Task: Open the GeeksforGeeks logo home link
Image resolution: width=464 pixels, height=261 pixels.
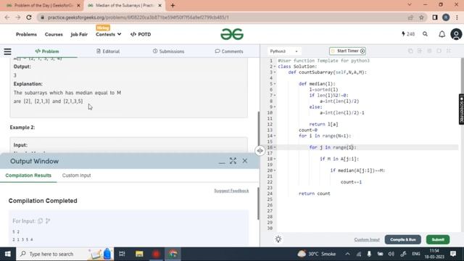Action: (232, 34)
